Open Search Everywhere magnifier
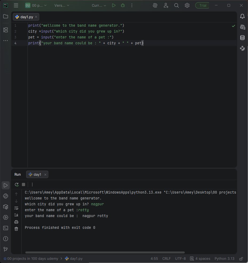This screenshot has height=263, width=248. 176,5
